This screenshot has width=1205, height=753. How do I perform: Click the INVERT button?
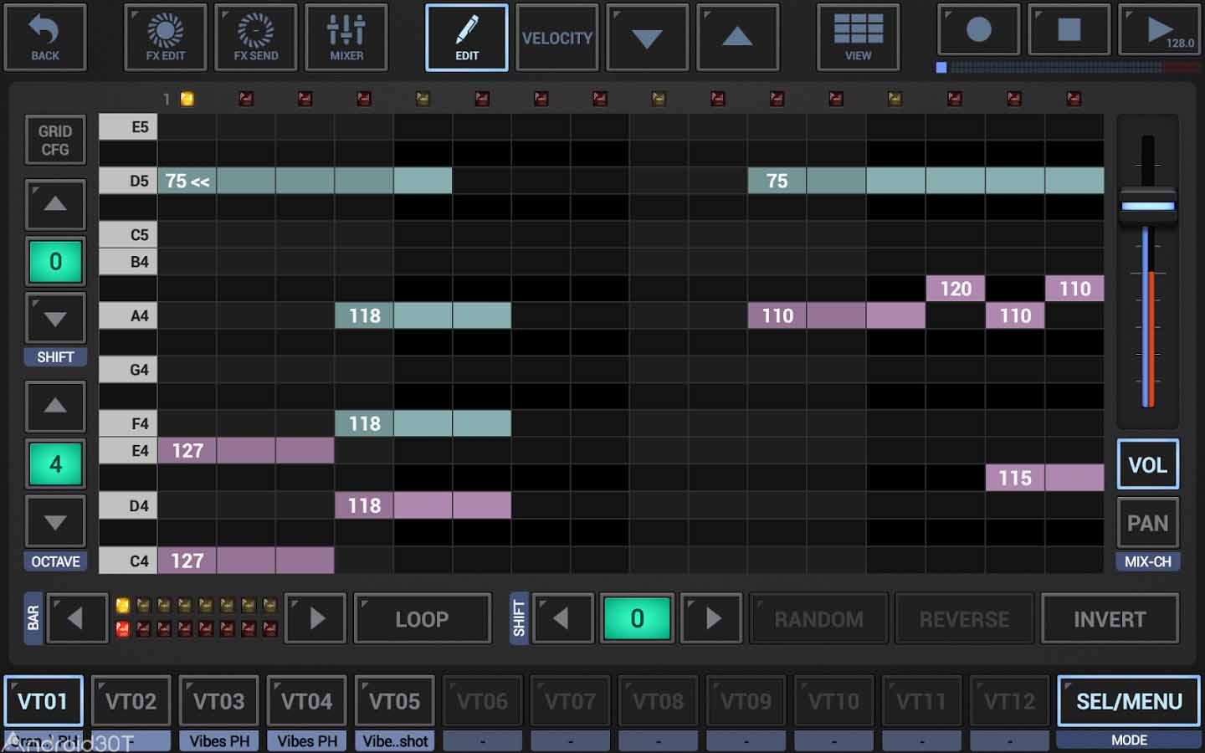pos(1110,618)
